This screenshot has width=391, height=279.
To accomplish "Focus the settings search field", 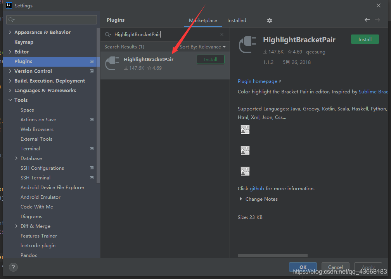I will pos(52,20).
